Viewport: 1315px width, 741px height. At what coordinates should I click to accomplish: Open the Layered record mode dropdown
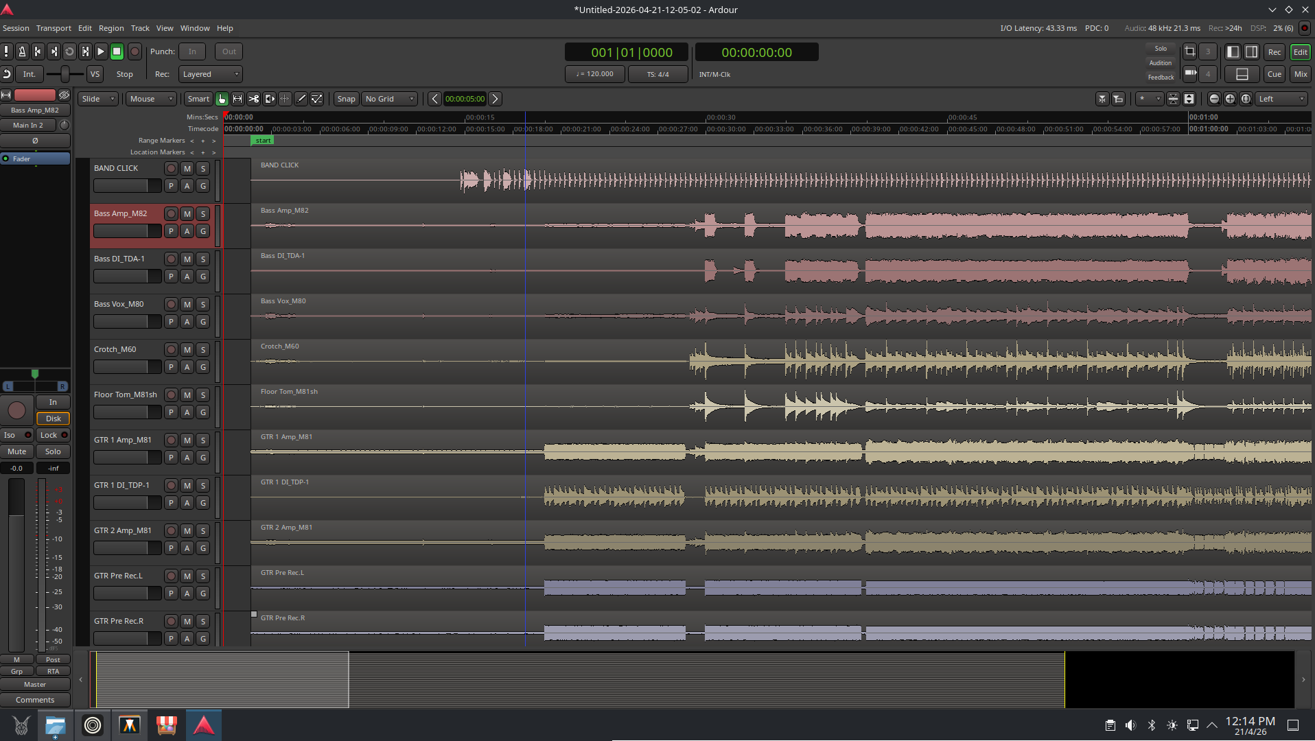(x=210, y=74)
